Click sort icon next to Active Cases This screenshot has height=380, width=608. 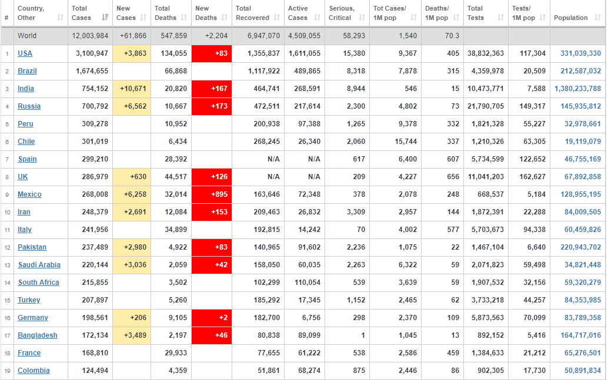(317, 18)
